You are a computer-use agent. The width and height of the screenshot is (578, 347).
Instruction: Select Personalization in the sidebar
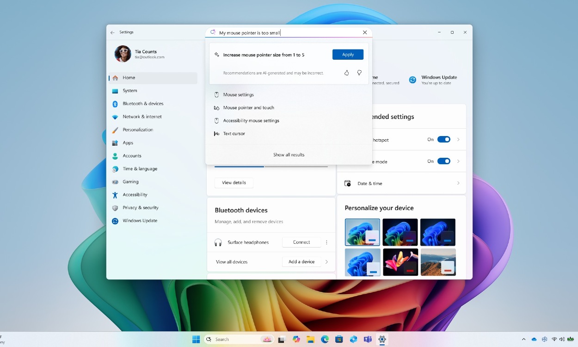(x=137, y=130)
